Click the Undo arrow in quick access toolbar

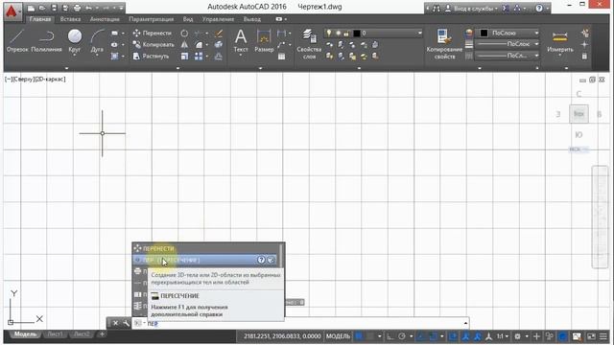[x=88, y=8]
